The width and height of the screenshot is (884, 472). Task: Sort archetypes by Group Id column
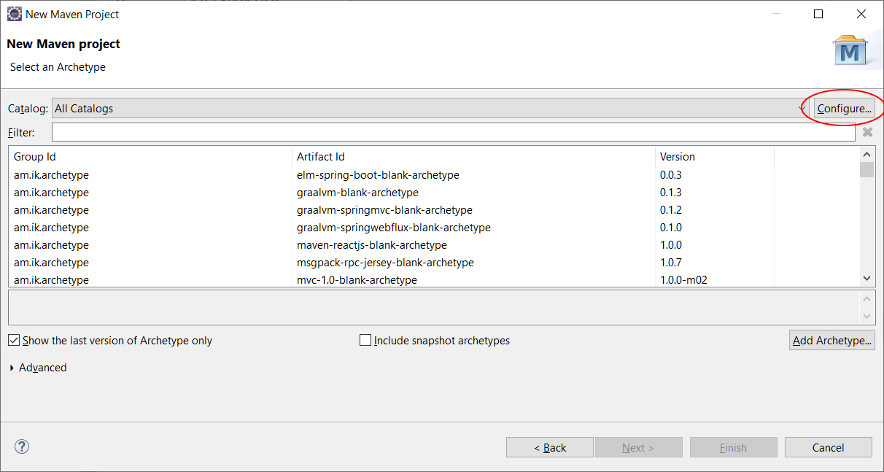coord(150,156)
